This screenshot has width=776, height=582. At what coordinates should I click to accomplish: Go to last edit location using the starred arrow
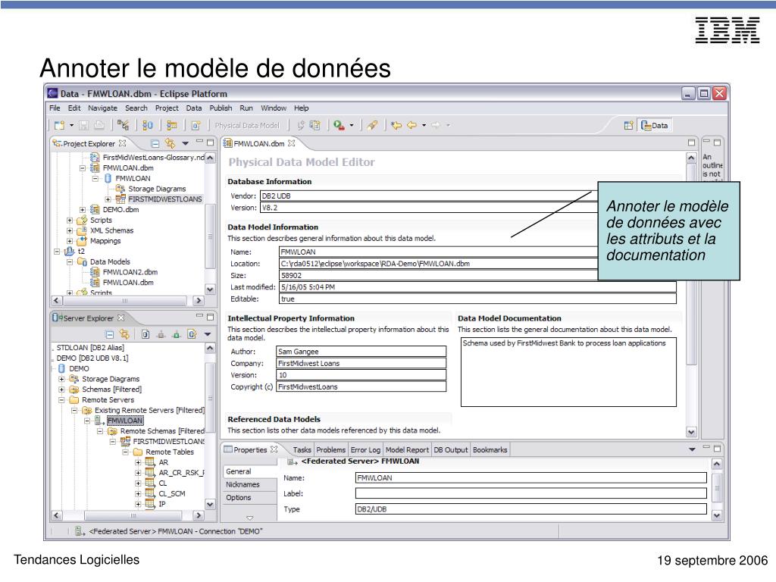click(396, 125)
